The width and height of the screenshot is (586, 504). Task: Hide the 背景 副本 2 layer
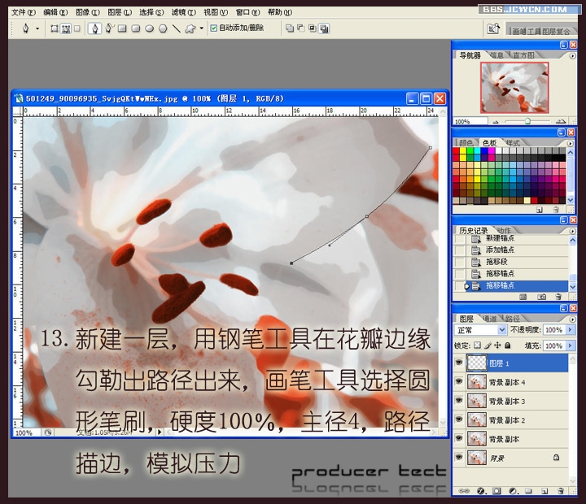point(459,419)
